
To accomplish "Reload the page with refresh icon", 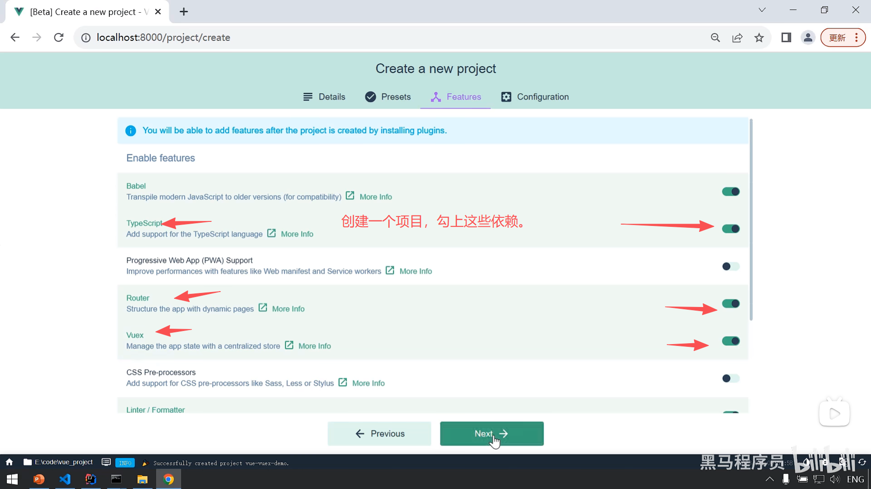I will coord(59,38).
